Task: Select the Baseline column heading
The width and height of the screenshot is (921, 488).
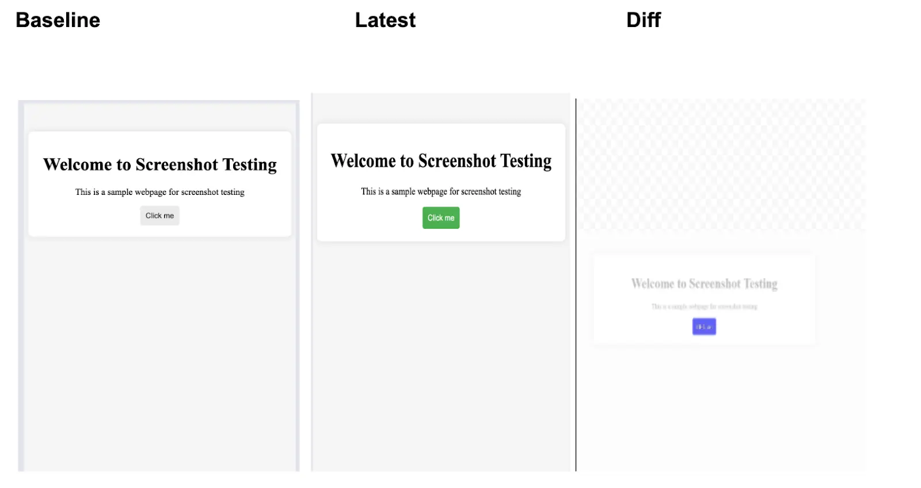Action: [57, 20]
